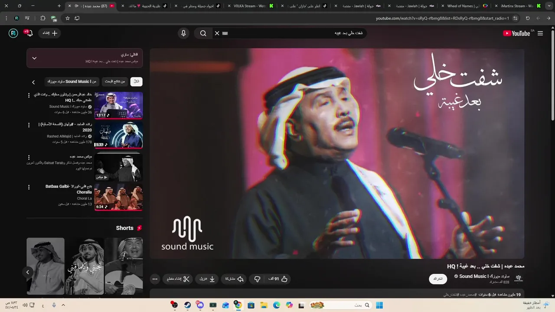This screenshot has height=312, width=555.
Task: Open the Sound Music channel avatar
Action: (x=518, y=279)
